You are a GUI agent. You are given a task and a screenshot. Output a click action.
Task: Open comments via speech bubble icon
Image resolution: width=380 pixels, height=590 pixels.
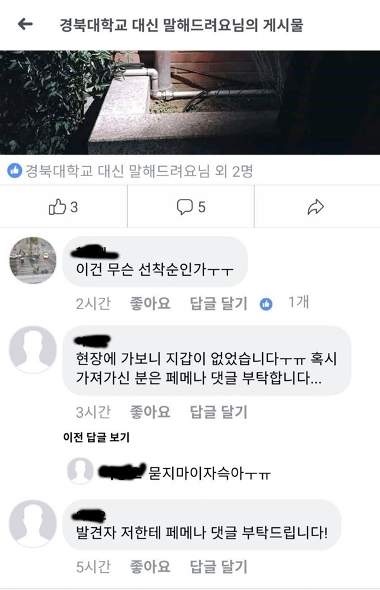click(x=184, y=207)
